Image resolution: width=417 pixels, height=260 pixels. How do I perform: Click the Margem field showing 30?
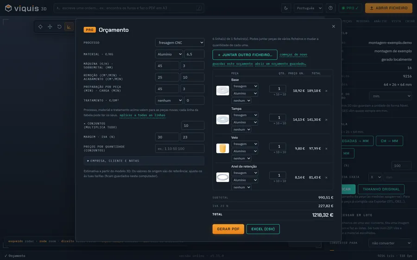coord(167,137)
